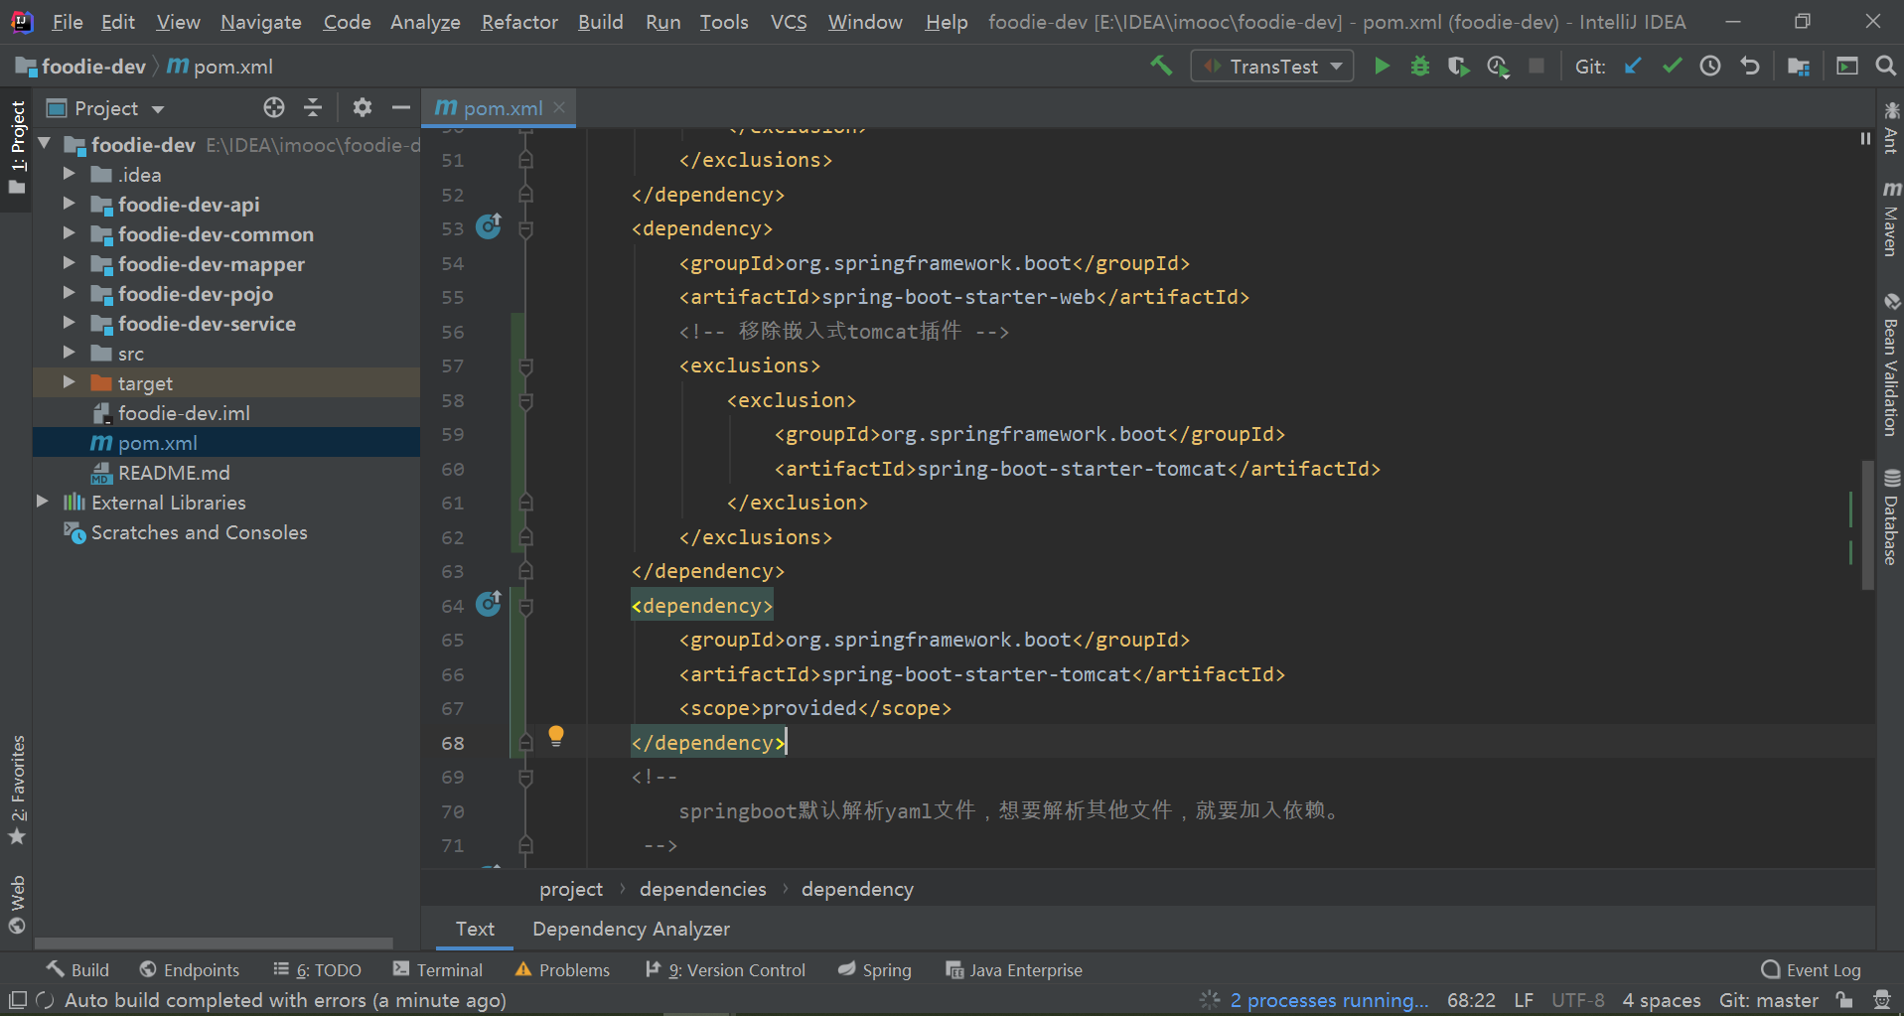Screen dimensions: 1904x1016
Task: Open Project Structure icon in toolbar
Action: pyautogui.click(x=1799, y=66)
